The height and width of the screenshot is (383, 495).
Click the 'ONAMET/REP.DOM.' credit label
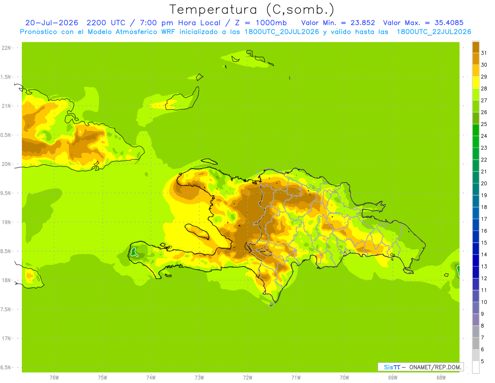tap(435, 367)
